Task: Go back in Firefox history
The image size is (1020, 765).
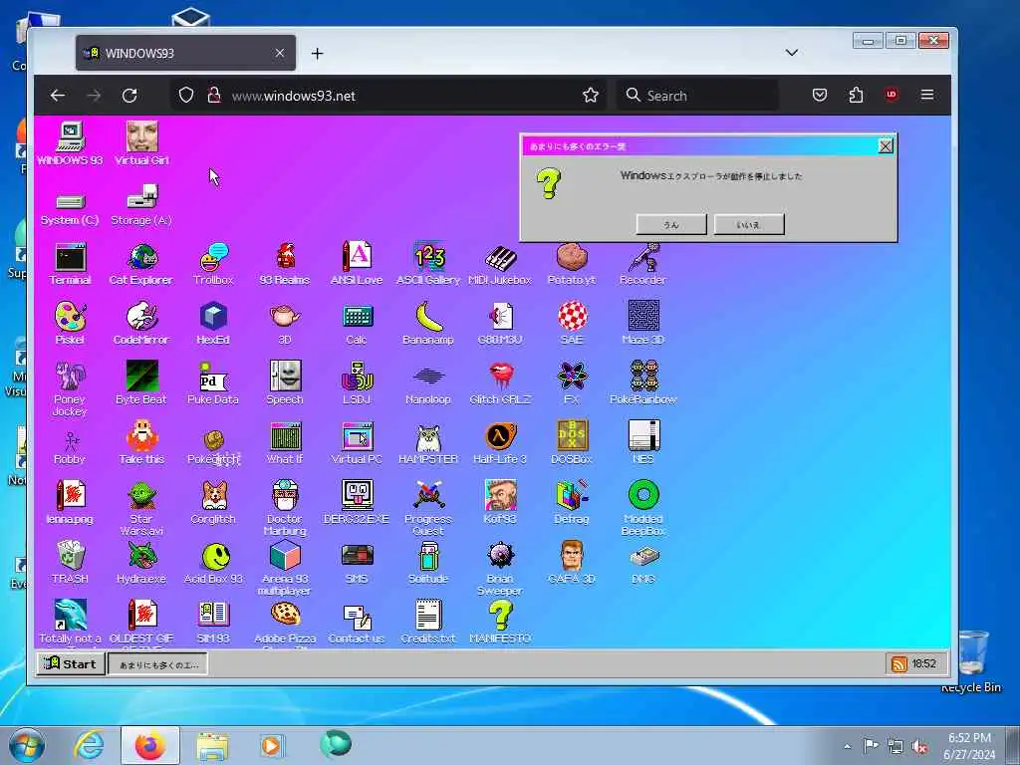Action: (57, 96)
